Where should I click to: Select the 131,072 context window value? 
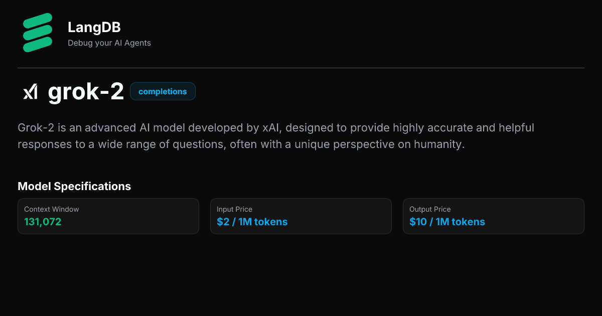pos(43,222)
